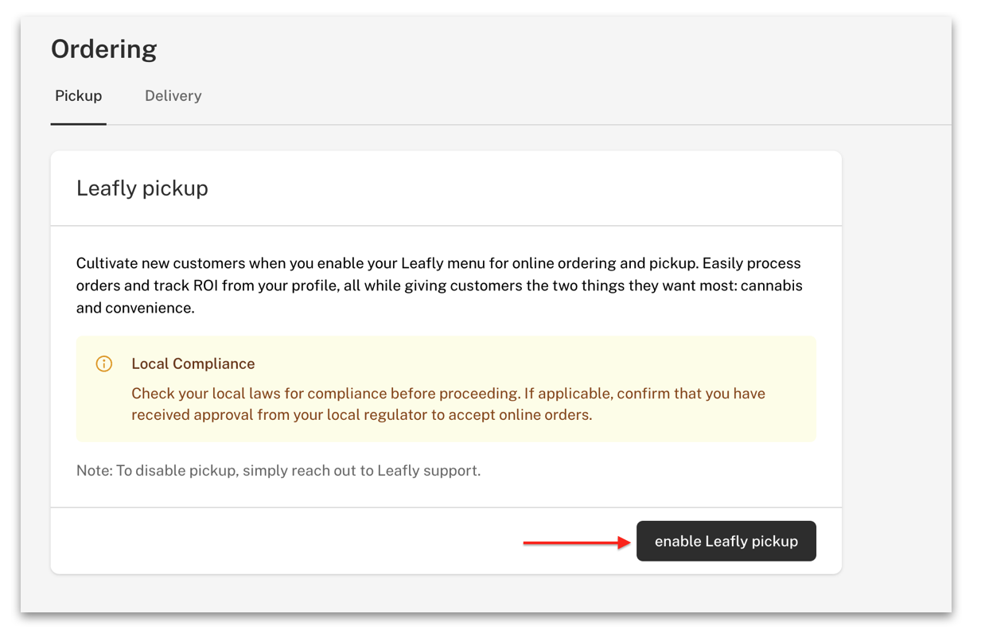Viewport: 985px width, 641px height.
Task: Click the enable Leafly pickup button
Action: [726, 541]
